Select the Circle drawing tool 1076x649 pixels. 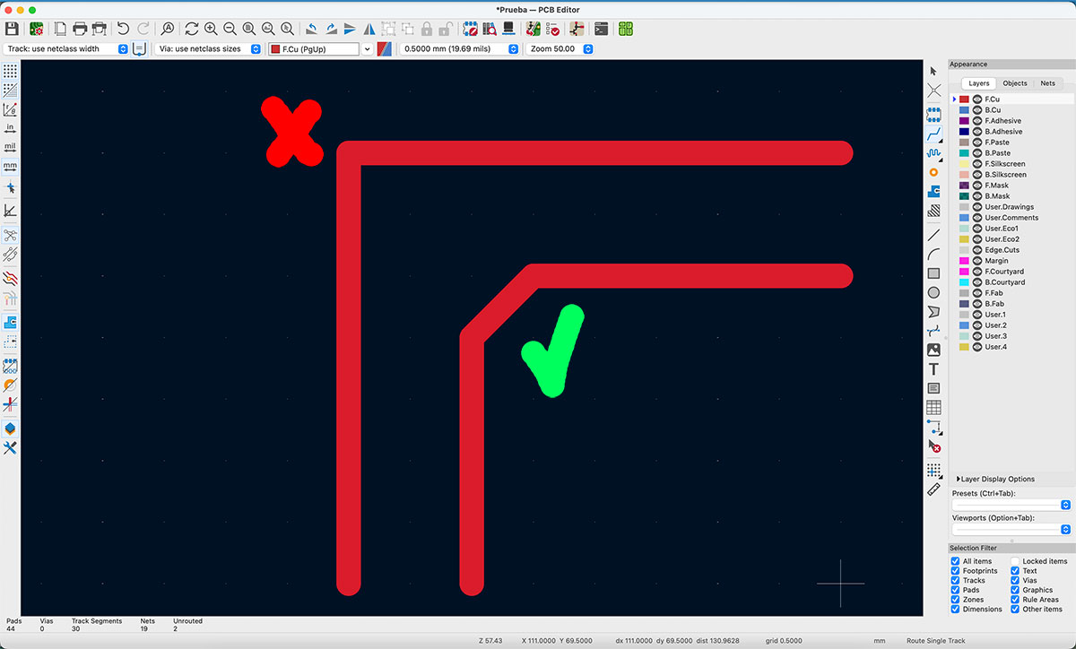point(933,292)
